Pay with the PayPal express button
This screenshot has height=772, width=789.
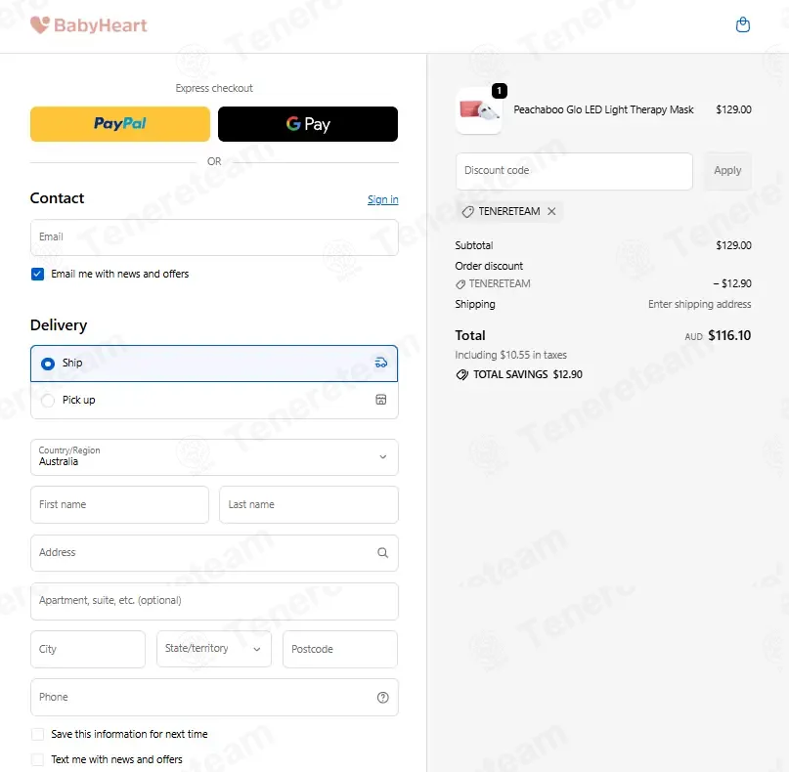120,124
